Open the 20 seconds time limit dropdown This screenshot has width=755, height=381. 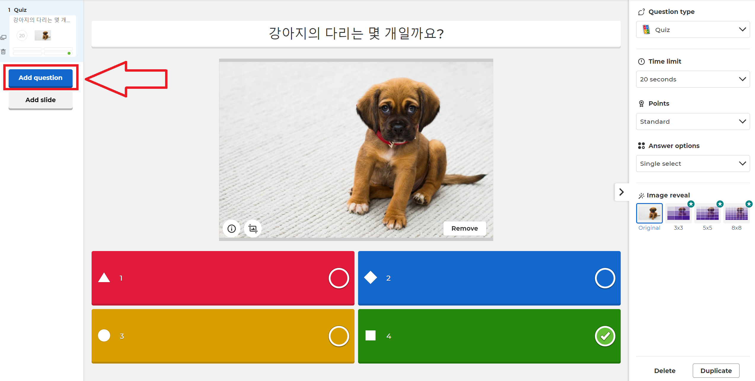point(692,79)
